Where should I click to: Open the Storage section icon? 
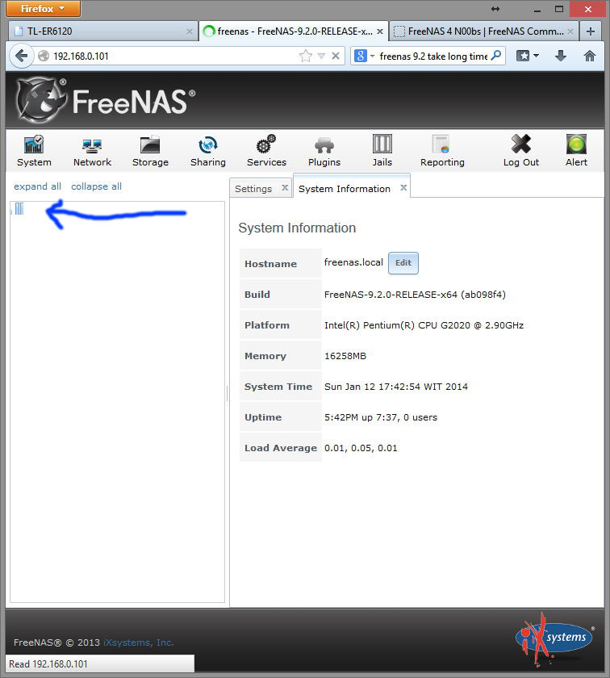tap(150, 144)
